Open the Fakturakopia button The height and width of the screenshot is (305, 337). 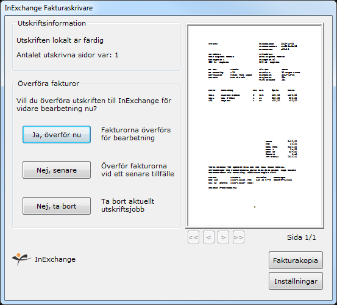pos(296,260)
